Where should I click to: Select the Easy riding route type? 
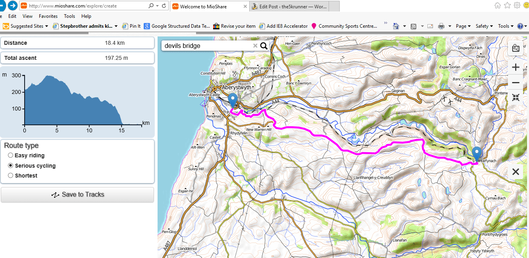point(10,155)
